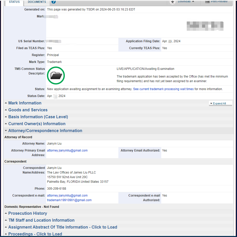Select 'The Law Offices of James Liu PLLC'

[71, 173]
